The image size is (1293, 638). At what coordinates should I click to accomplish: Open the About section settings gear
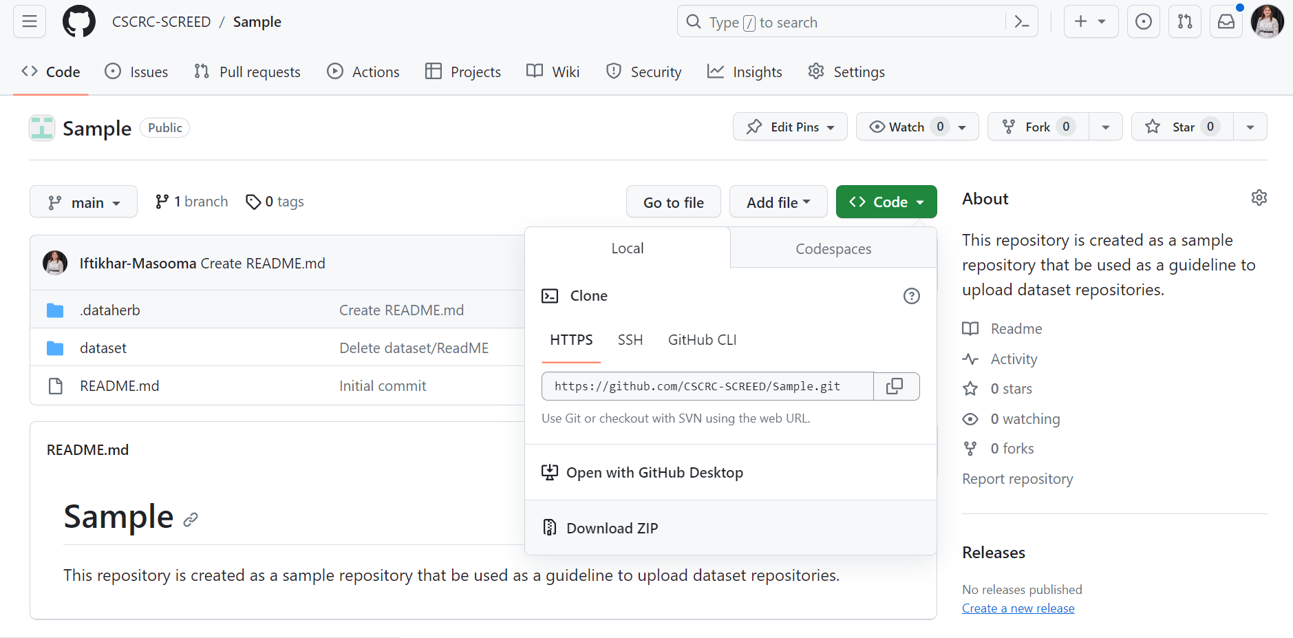point(1259,198)
